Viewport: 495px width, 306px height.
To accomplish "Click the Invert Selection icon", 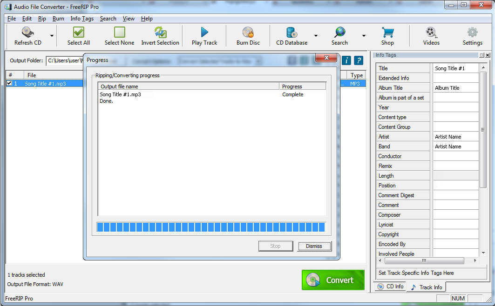I will [160, 33].
